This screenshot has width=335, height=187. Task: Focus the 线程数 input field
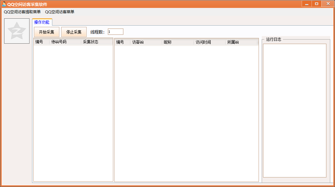coord(115,32)
